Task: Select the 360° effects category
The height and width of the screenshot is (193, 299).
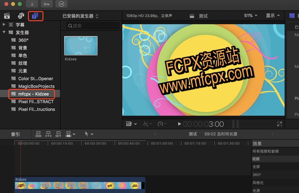Action: 257,175
